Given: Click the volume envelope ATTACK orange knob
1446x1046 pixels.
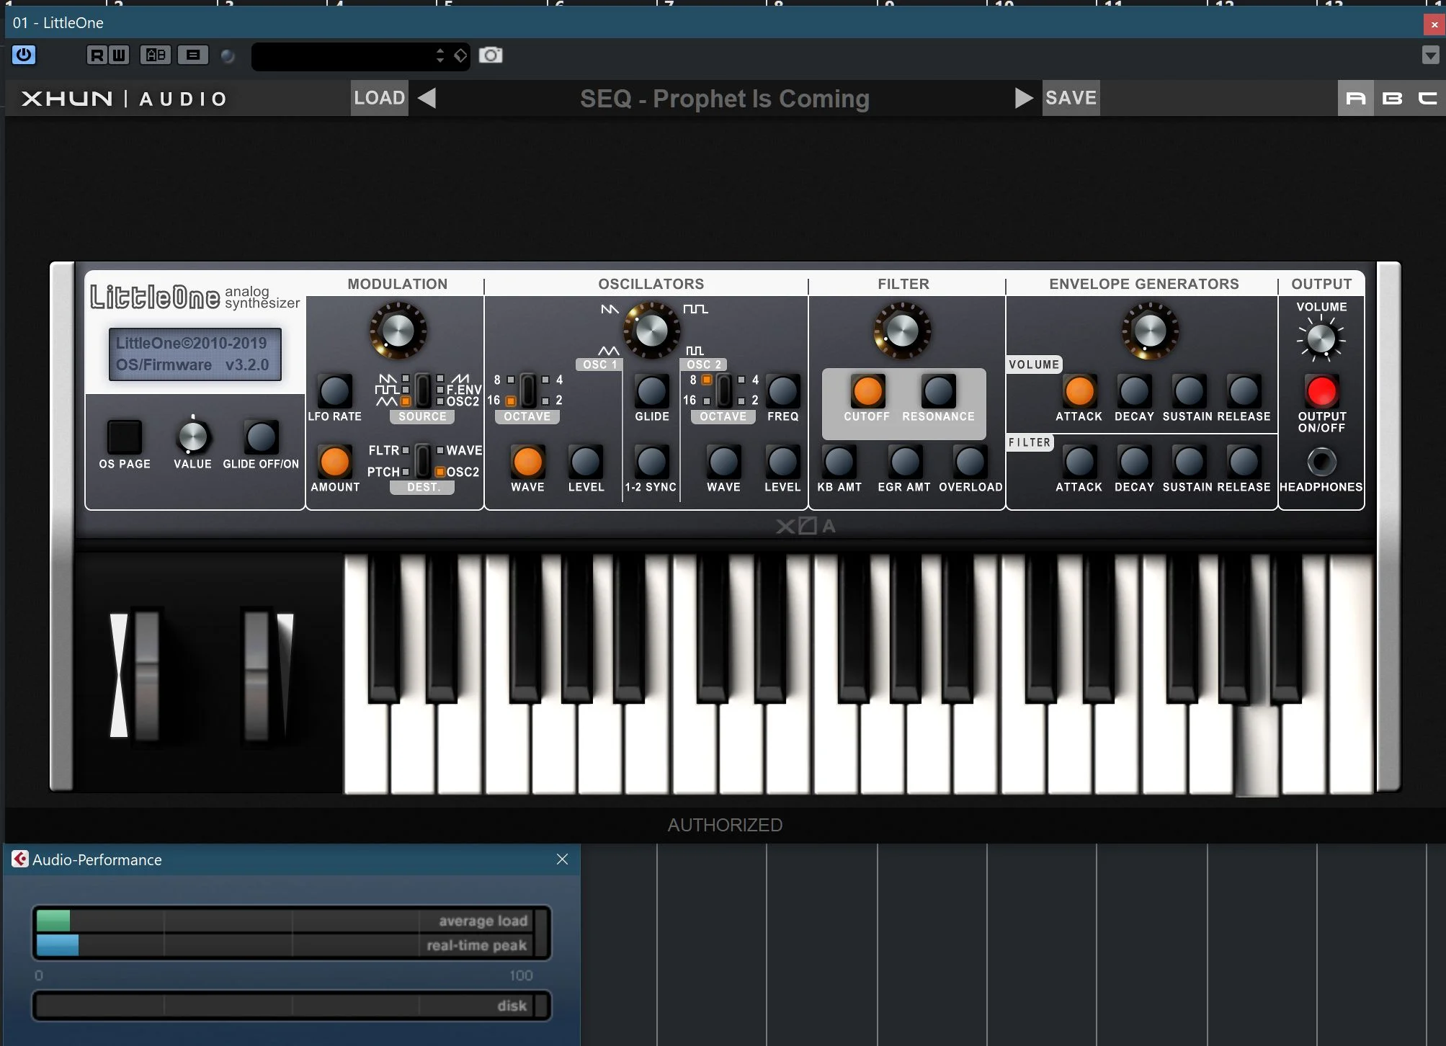Looking at the screenshot, I should click(1079, 391).
